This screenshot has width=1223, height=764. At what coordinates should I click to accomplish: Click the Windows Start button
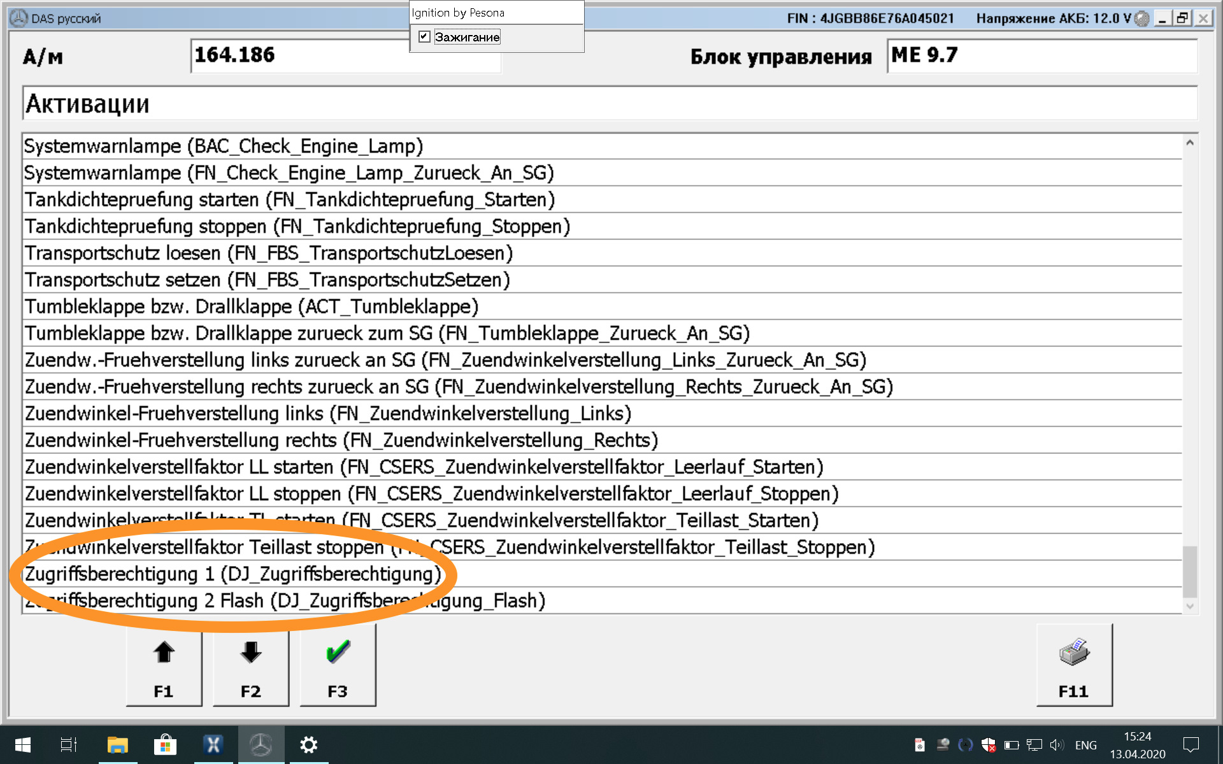23,744
